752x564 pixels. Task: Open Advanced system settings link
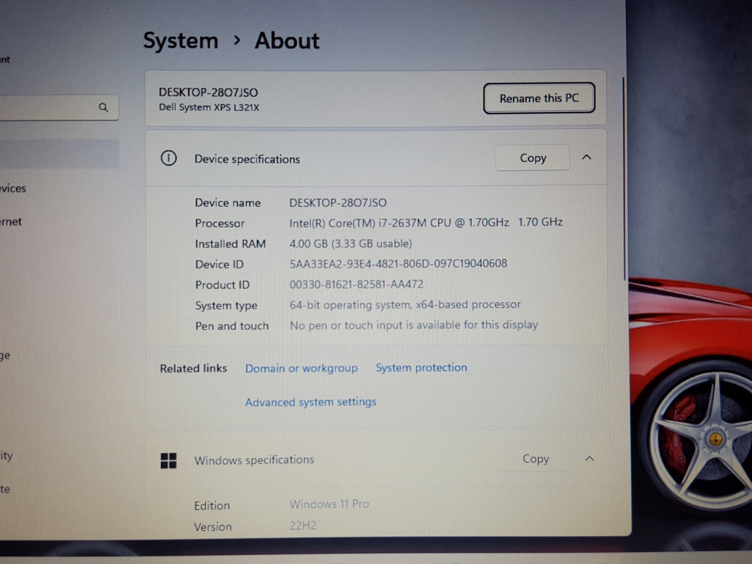click(x=311, y=402)
